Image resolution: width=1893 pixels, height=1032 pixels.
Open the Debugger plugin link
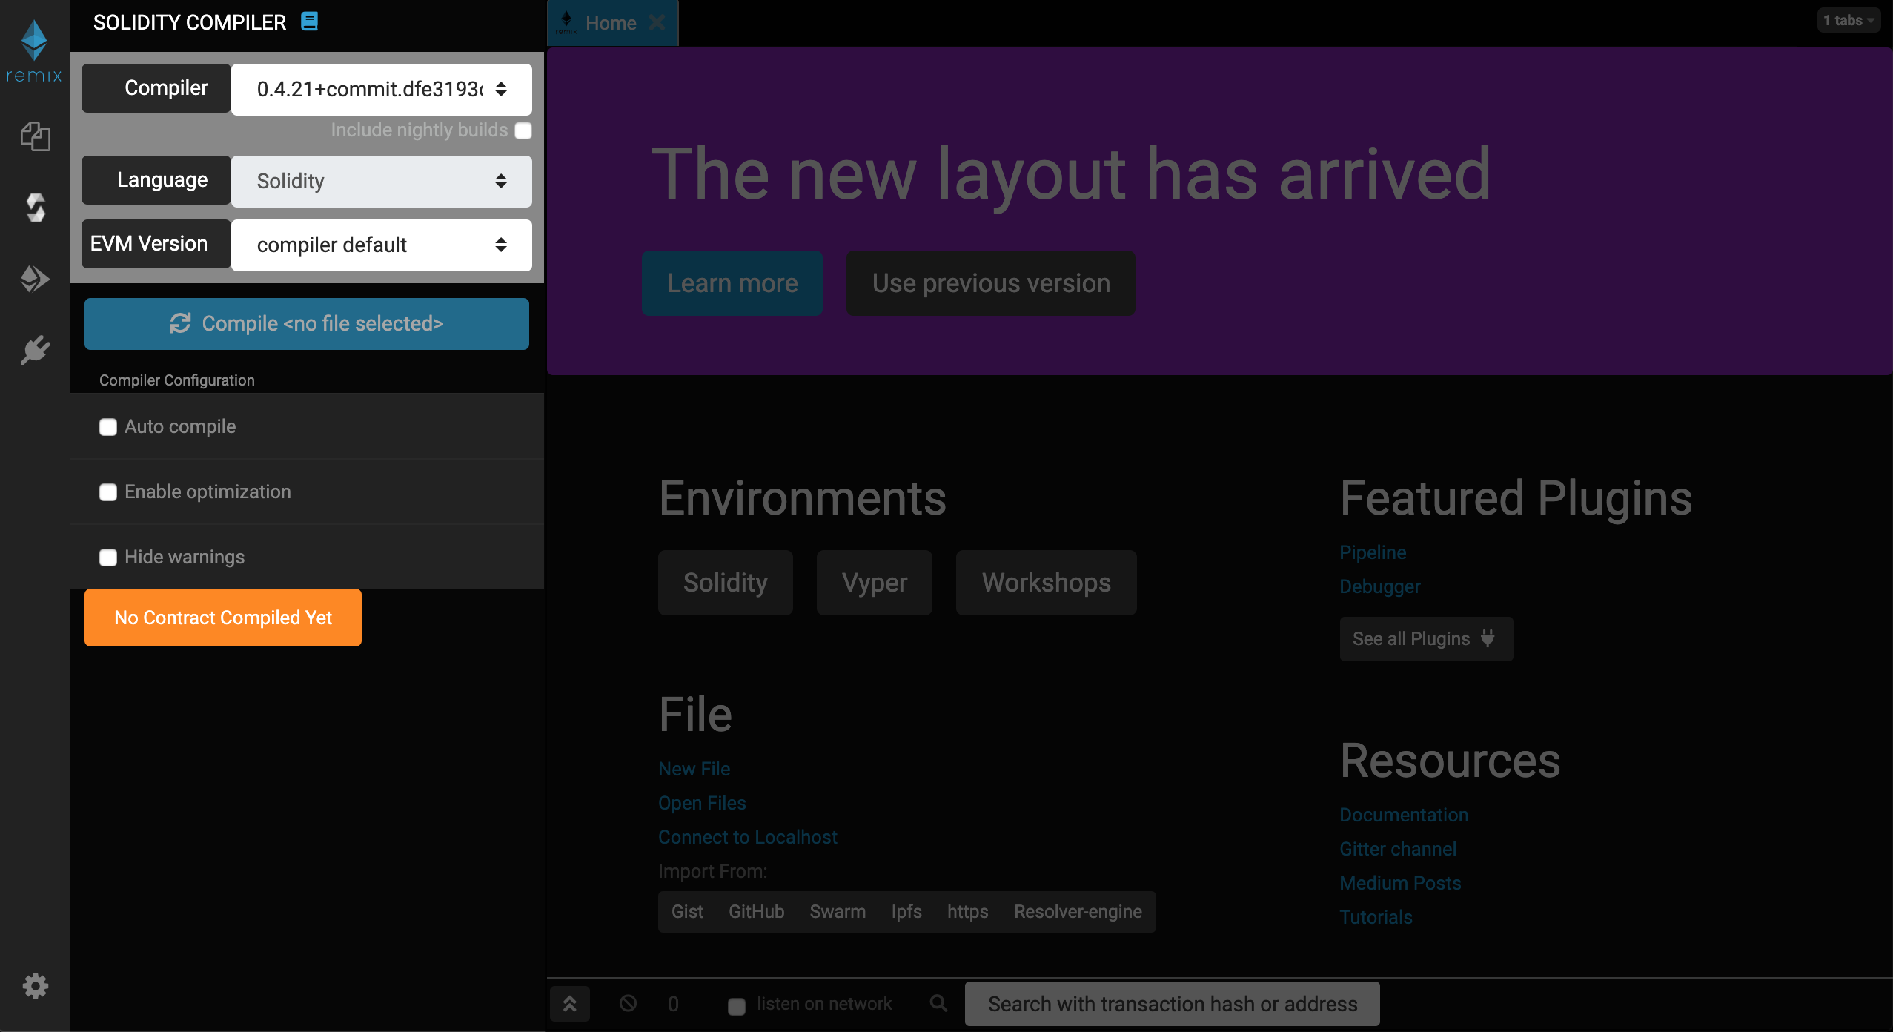[x=1380, y=586]
